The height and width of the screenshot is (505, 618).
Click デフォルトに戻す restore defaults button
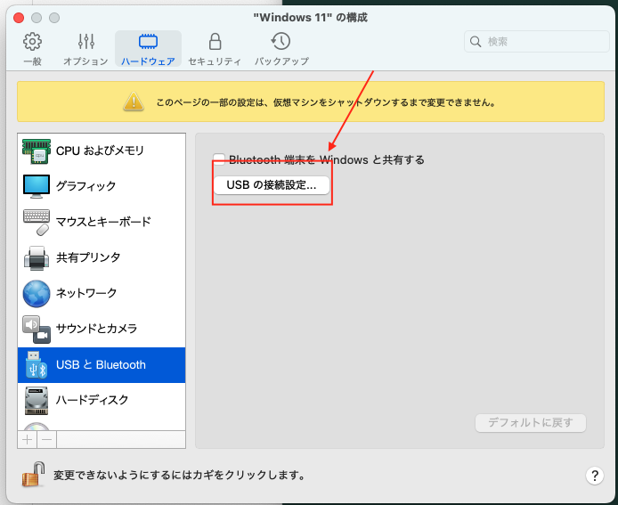click(x=531, y=422)
